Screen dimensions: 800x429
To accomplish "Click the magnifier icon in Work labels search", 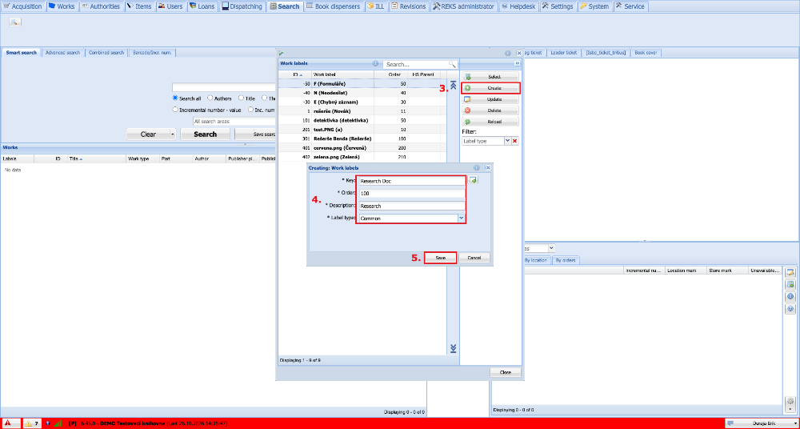I will click(452, 64).
